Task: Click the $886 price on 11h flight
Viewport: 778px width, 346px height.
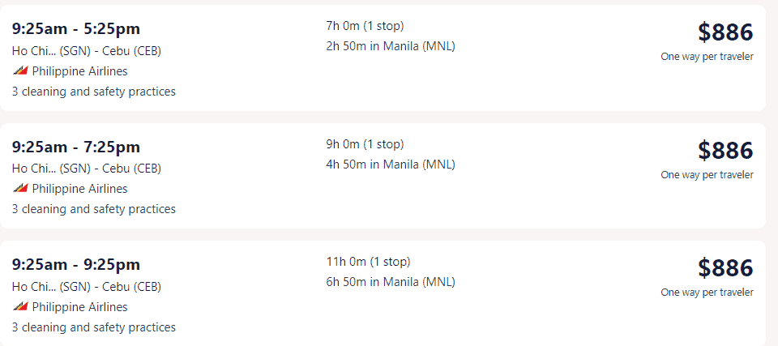Action: (x=725, y=268)
